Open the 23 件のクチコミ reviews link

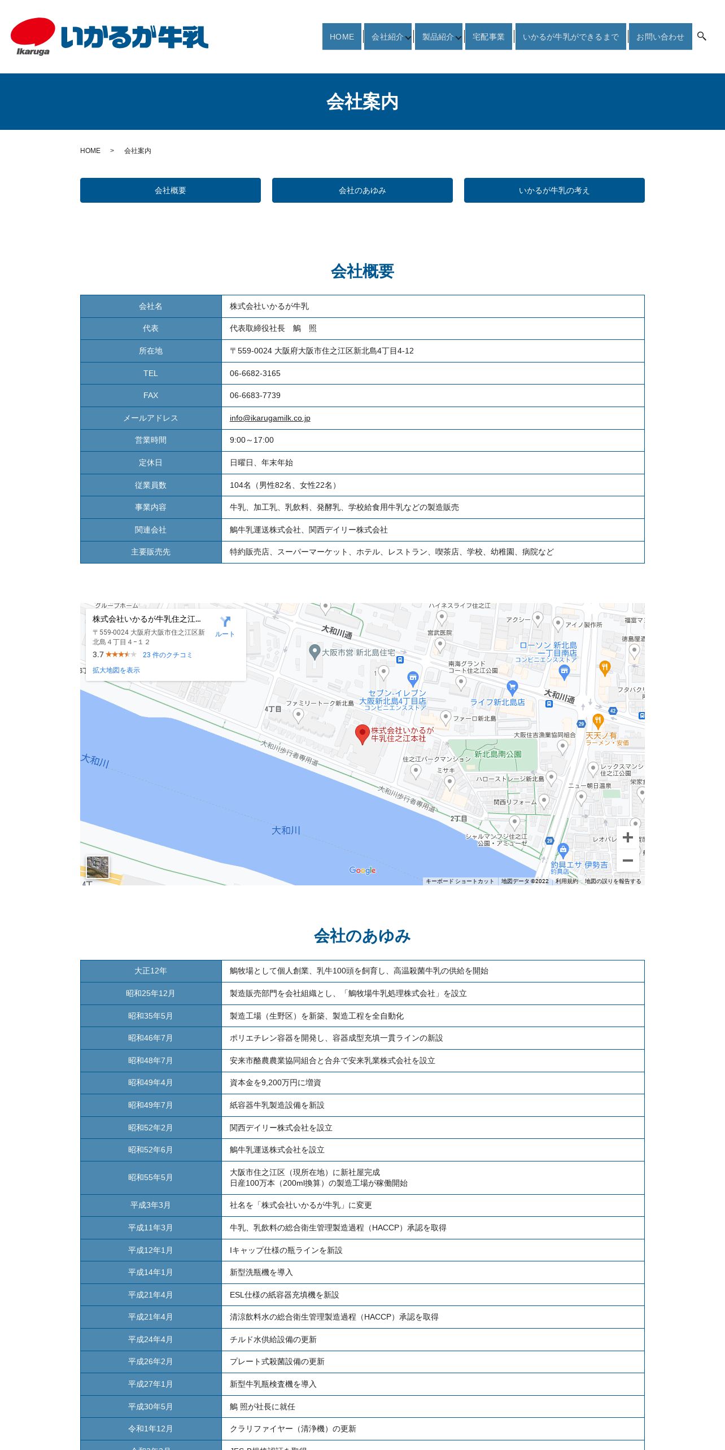coord(167,655)
